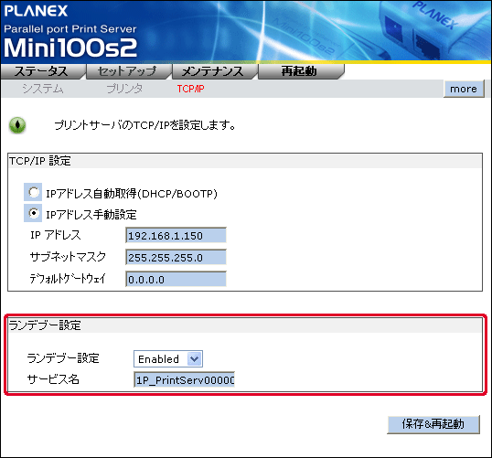Click the green leaf status icon

[x=17, y=125]
